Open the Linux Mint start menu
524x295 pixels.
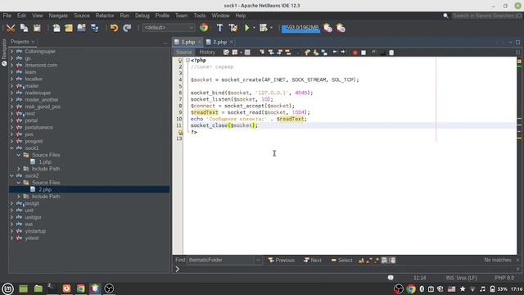click(x=7, y=288)
